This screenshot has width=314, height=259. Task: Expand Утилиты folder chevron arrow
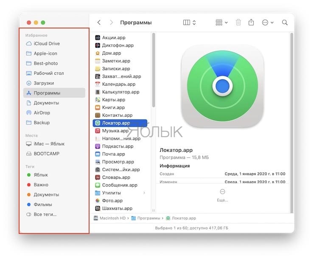click(x=144, y=193)
